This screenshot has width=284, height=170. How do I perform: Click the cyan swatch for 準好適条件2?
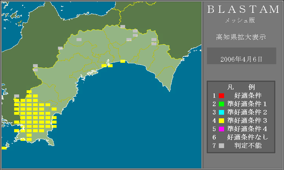pyautogui.click(x=221, y=112)
